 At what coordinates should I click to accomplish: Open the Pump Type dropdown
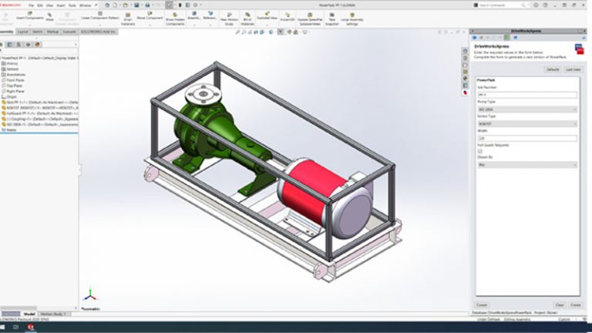527,109
